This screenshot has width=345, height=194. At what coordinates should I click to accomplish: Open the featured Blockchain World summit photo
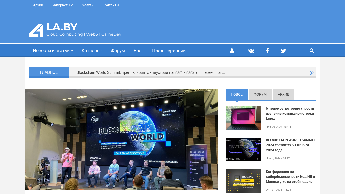click(x=121, y=139)
